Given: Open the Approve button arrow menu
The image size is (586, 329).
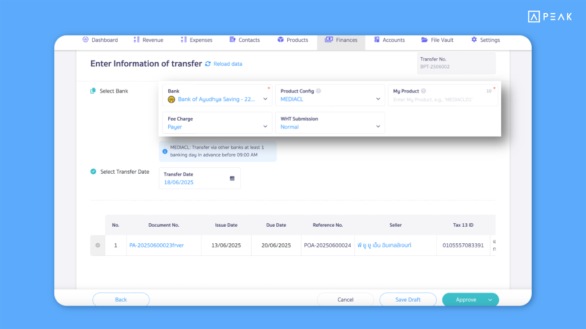Looking at the screenshot, I should click(490, 300).
